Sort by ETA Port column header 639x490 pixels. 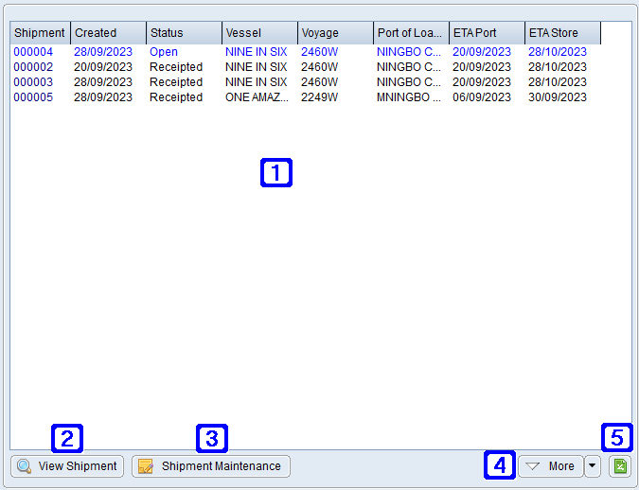pos(487,33)
